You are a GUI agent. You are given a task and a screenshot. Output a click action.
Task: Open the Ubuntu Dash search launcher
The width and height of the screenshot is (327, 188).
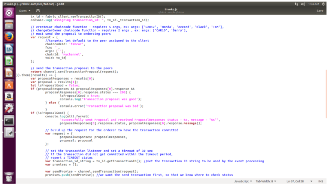[8, 12]
